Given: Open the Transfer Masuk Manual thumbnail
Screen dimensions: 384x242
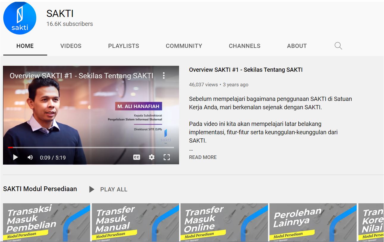Looking at the screenshot, I should (135, 222).
